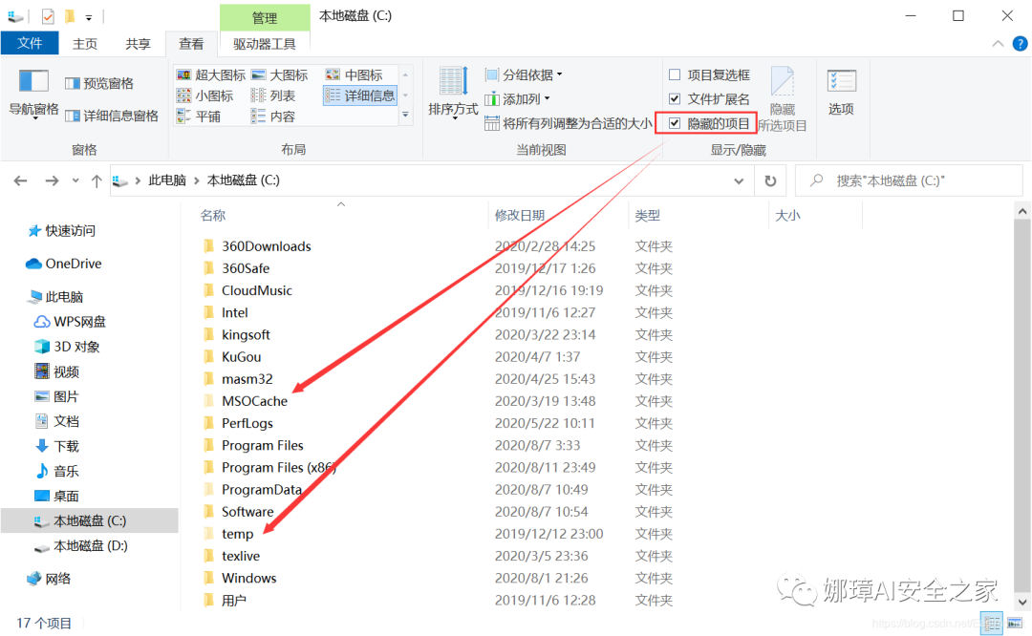Sort by 类型 column header
The height and width of the screenshot is (636, 1032).
click(647, 216)
